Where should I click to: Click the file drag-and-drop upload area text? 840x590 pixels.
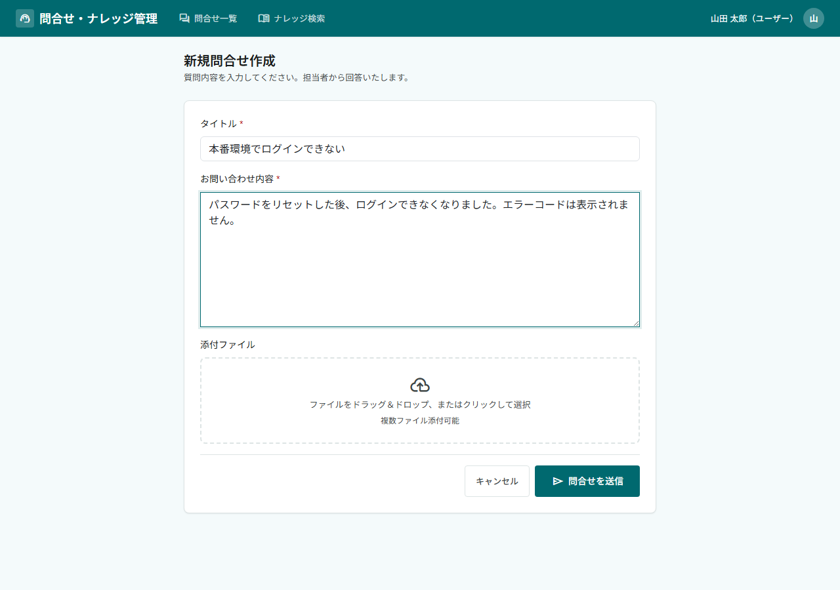click(x=420, y=404)
